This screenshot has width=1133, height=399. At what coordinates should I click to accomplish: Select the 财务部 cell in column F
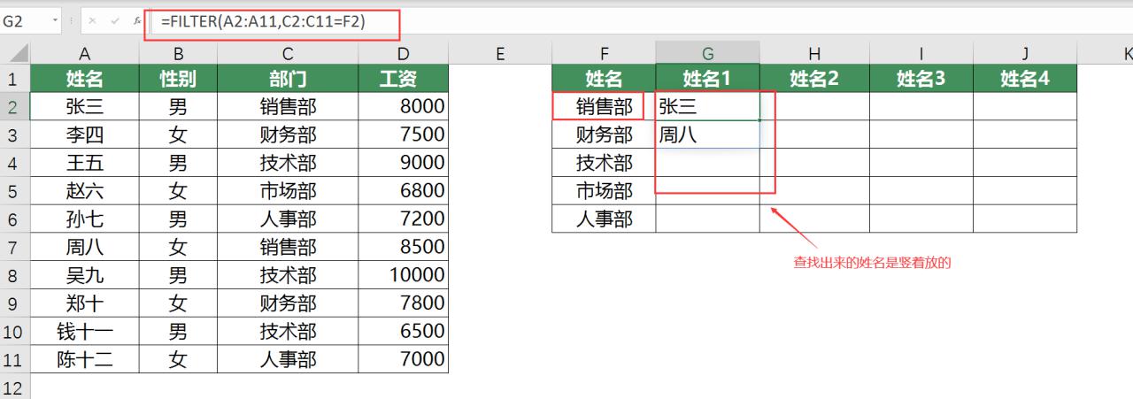click(x=604, y=134)
